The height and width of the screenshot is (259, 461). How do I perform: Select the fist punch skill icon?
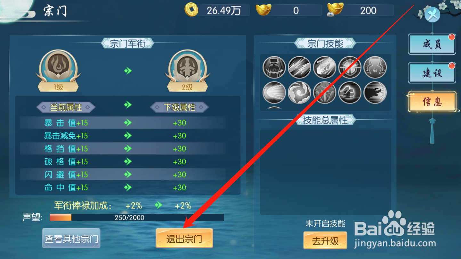click(350, 93)
